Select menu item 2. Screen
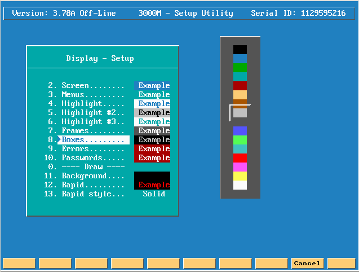Viewport: 359px width, 272px height. (x=86, y=86)
